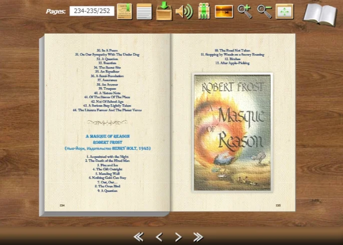
Task: Select '34. The Secret Sits' entry
Action: pyautogui.click(x=107, y=68)
